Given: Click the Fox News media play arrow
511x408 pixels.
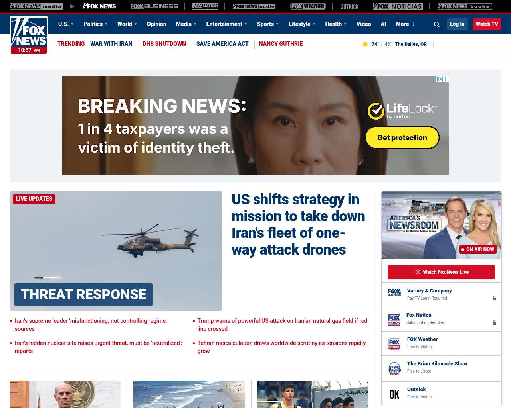Looking at the screenshot, I should click(72, 6).
